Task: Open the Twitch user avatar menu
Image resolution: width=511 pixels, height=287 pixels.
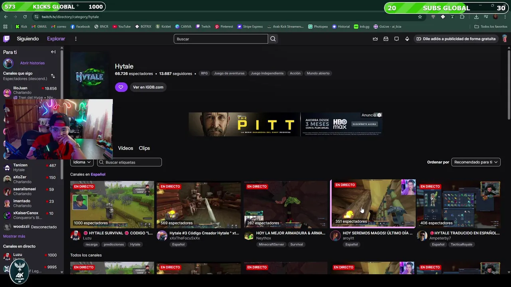Action: 505,39
